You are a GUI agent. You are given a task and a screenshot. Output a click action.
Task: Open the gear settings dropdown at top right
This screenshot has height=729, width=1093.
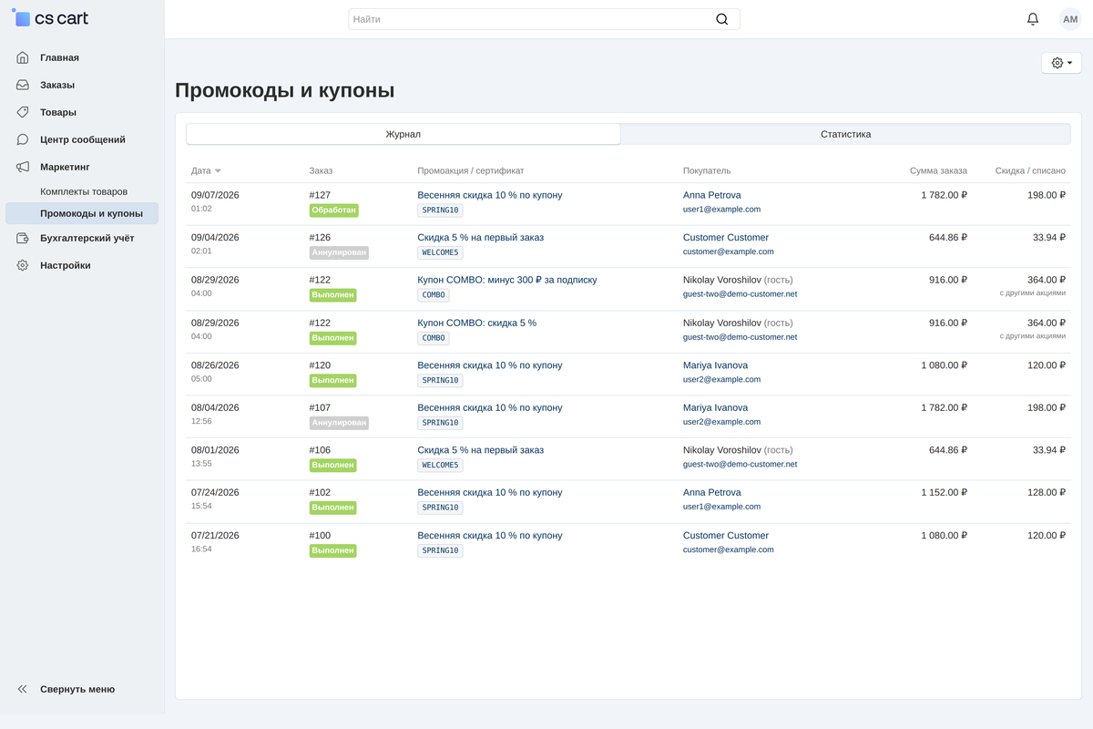[1061, 63]
